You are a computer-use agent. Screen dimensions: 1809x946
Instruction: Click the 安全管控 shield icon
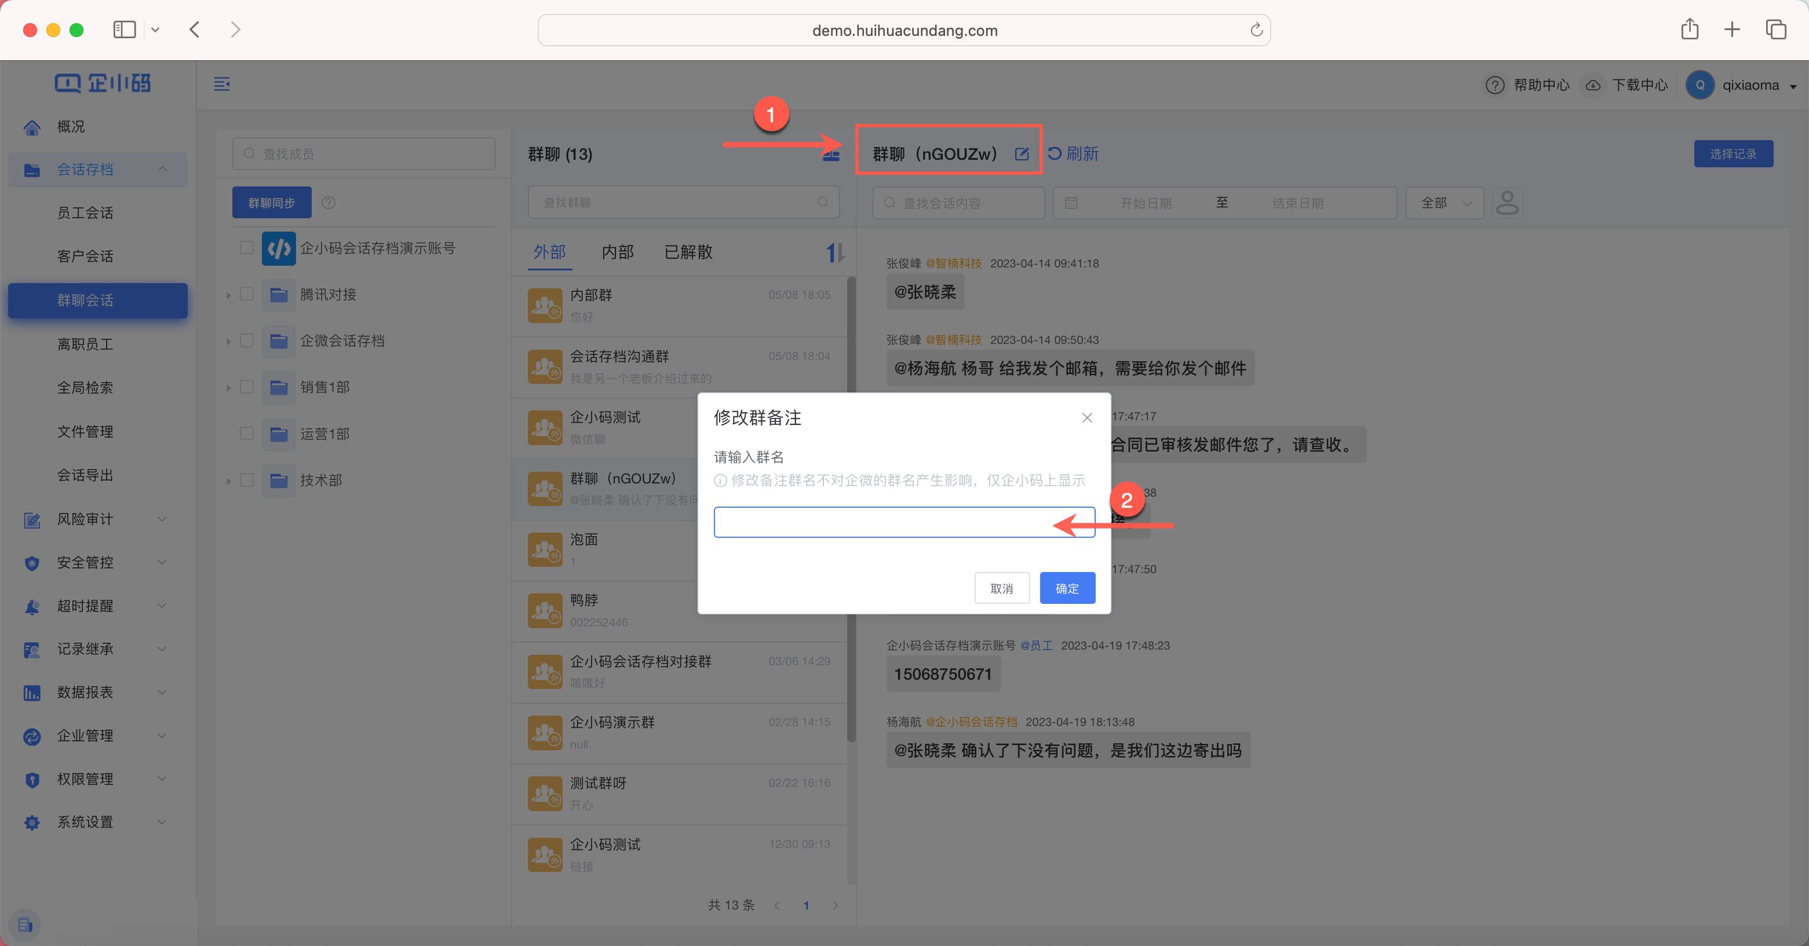[x=32, y=563]
